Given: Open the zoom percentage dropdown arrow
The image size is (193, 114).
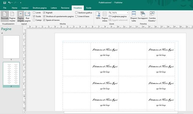Looking at the screenshot, I should (x=128, y=13).
